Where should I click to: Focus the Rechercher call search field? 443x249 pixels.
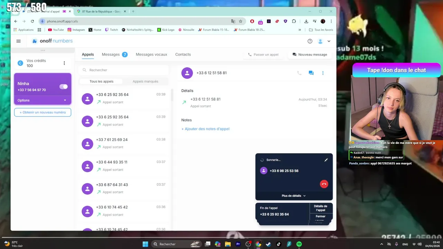coord(124,70)
